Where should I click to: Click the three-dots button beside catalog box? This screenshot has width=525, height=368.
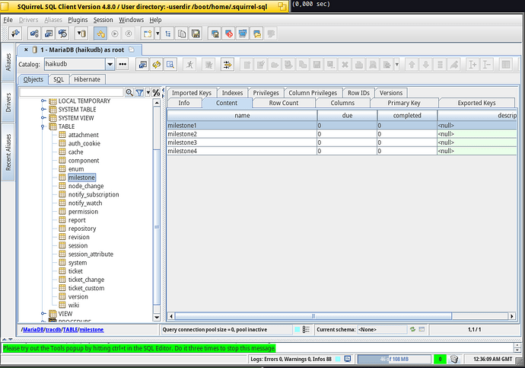[123, 64]
